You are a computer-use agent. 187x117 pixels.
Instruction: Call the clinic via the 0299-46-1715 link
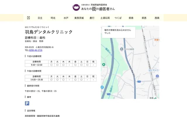point(36,50)
